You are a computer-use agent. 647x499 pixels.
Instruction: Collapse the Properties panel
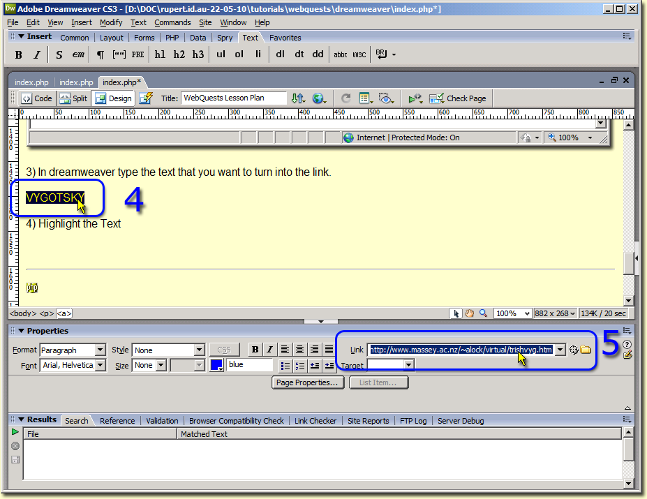(21, 331)
